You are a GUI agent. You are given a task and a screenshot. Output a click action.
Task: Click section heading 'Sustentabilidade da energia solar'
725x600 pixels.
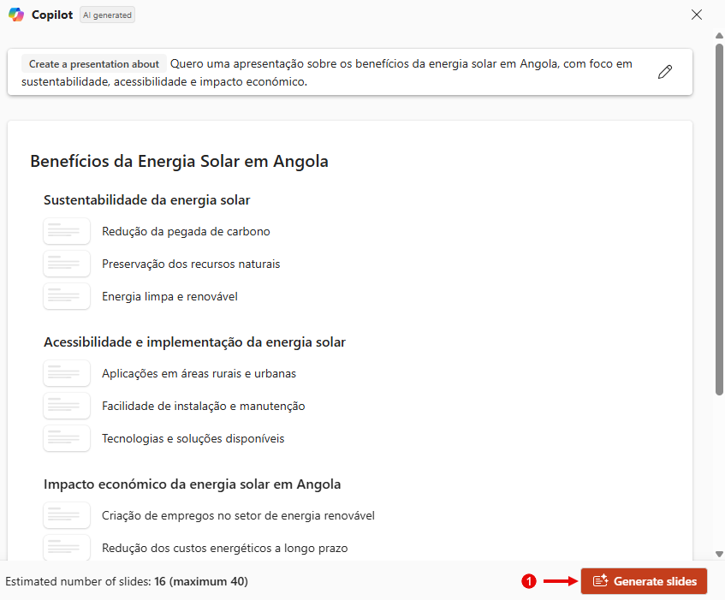[x=146, y=200]
